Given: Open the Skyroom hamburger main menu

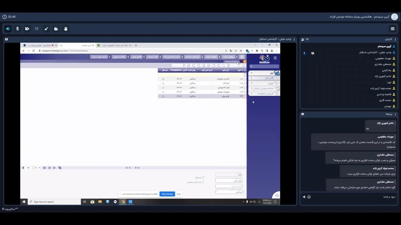Looking at the screenshot, I should 393,29.
